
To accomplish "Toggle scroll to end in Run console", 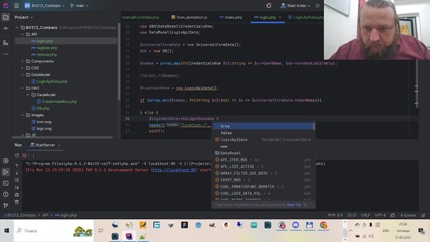I will [x=17, y=188].
